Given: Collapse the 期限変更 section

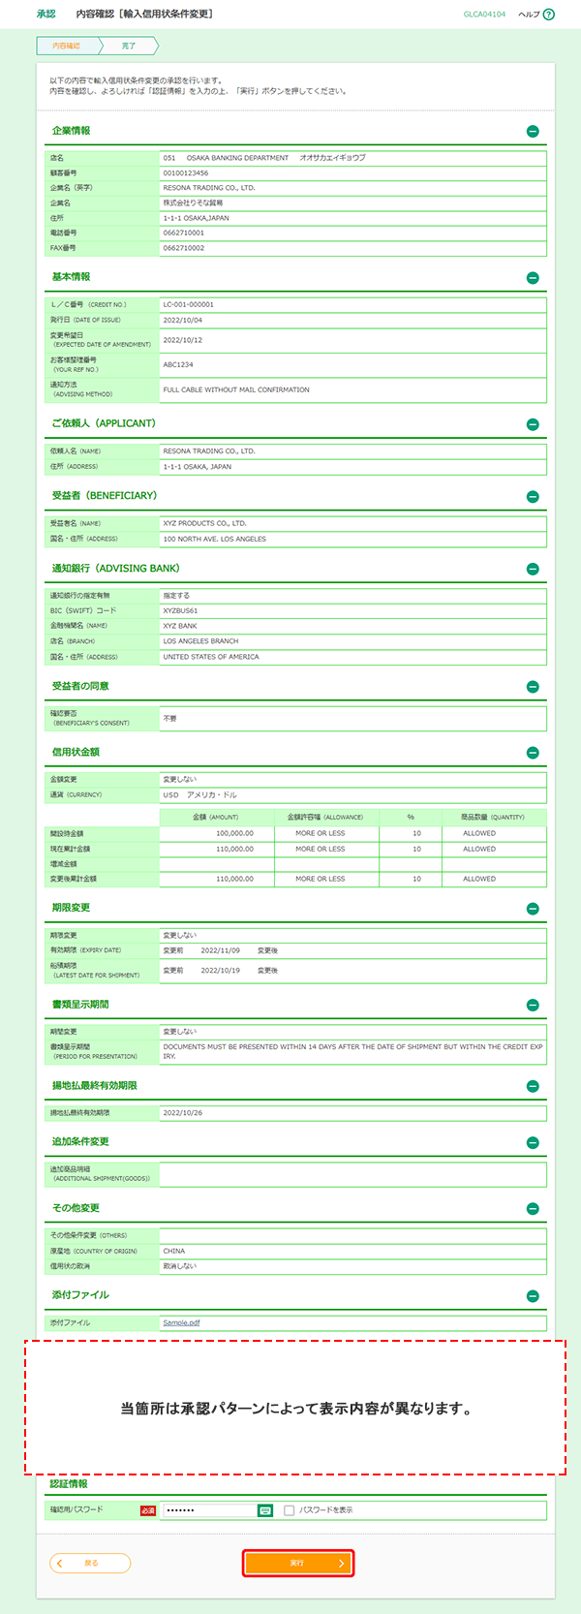Looking at the screenshot, I should tap(533, 909).
